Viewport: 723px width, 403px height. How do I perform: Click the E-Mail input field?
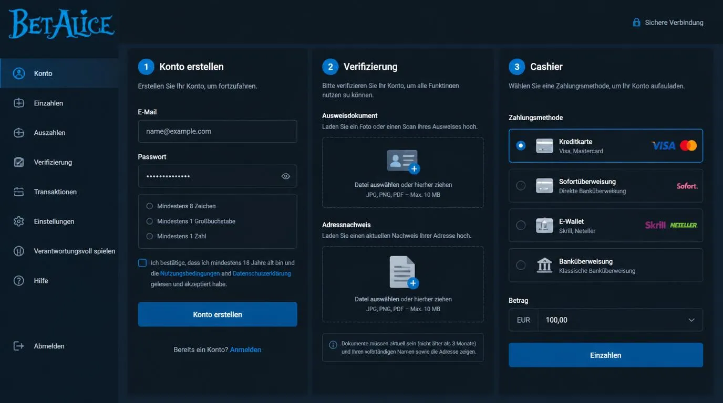tap(218, 132)
